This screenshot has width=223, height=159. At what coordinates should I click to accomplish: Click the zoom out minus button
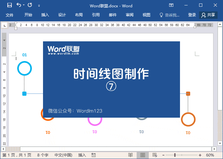click(x=163, y=155)
